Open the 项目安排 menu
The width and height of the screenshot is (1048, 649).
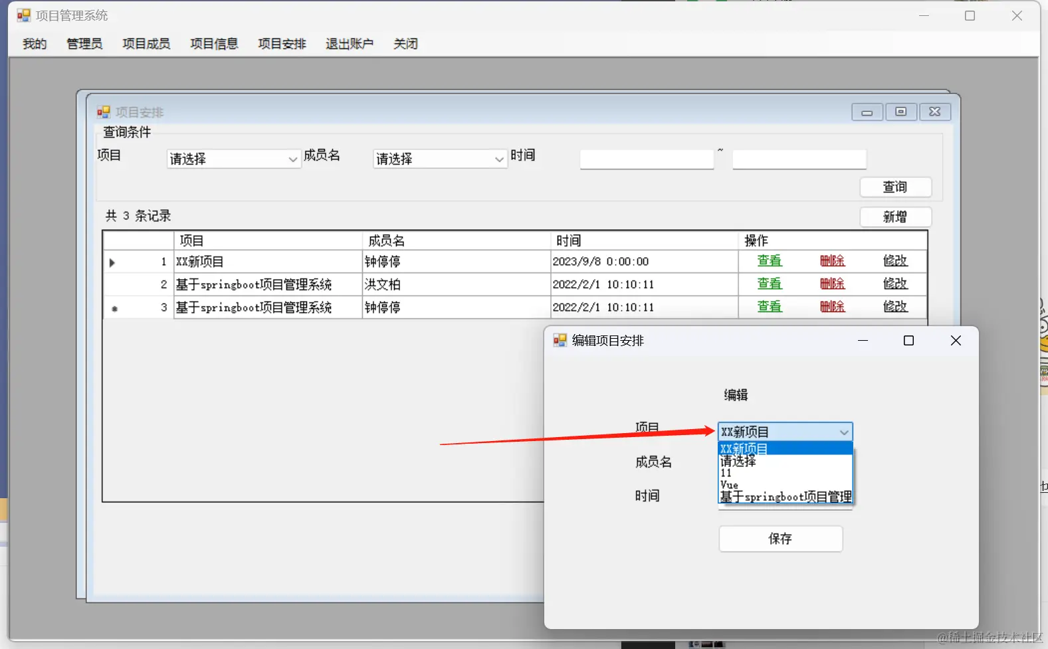click(x=282, y=44)
